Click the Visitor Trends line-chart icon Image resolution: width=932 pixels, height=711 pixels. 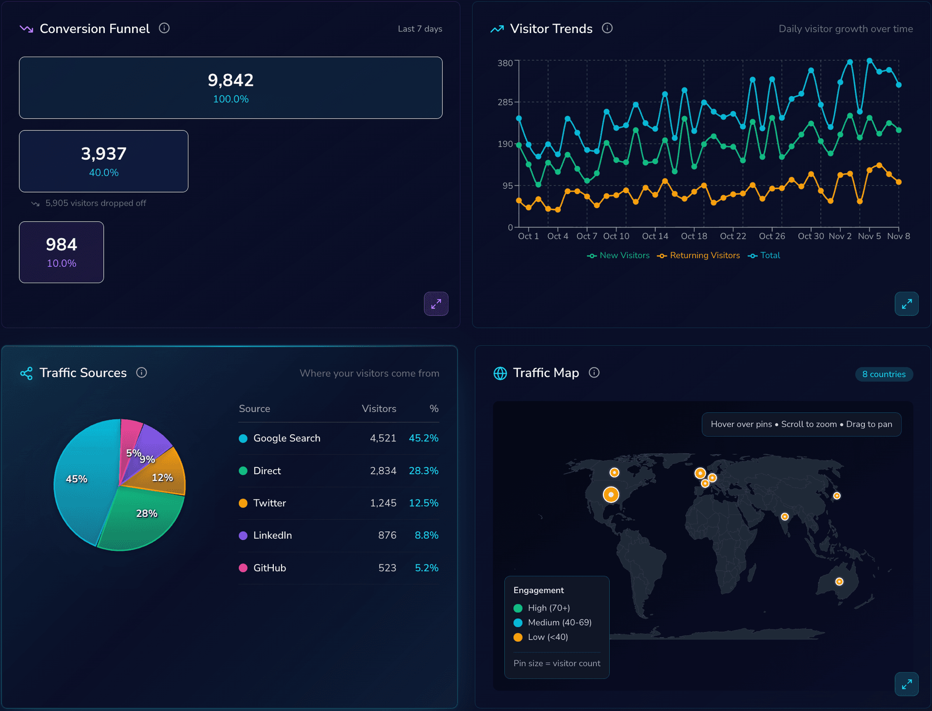[x=497, y=29]
